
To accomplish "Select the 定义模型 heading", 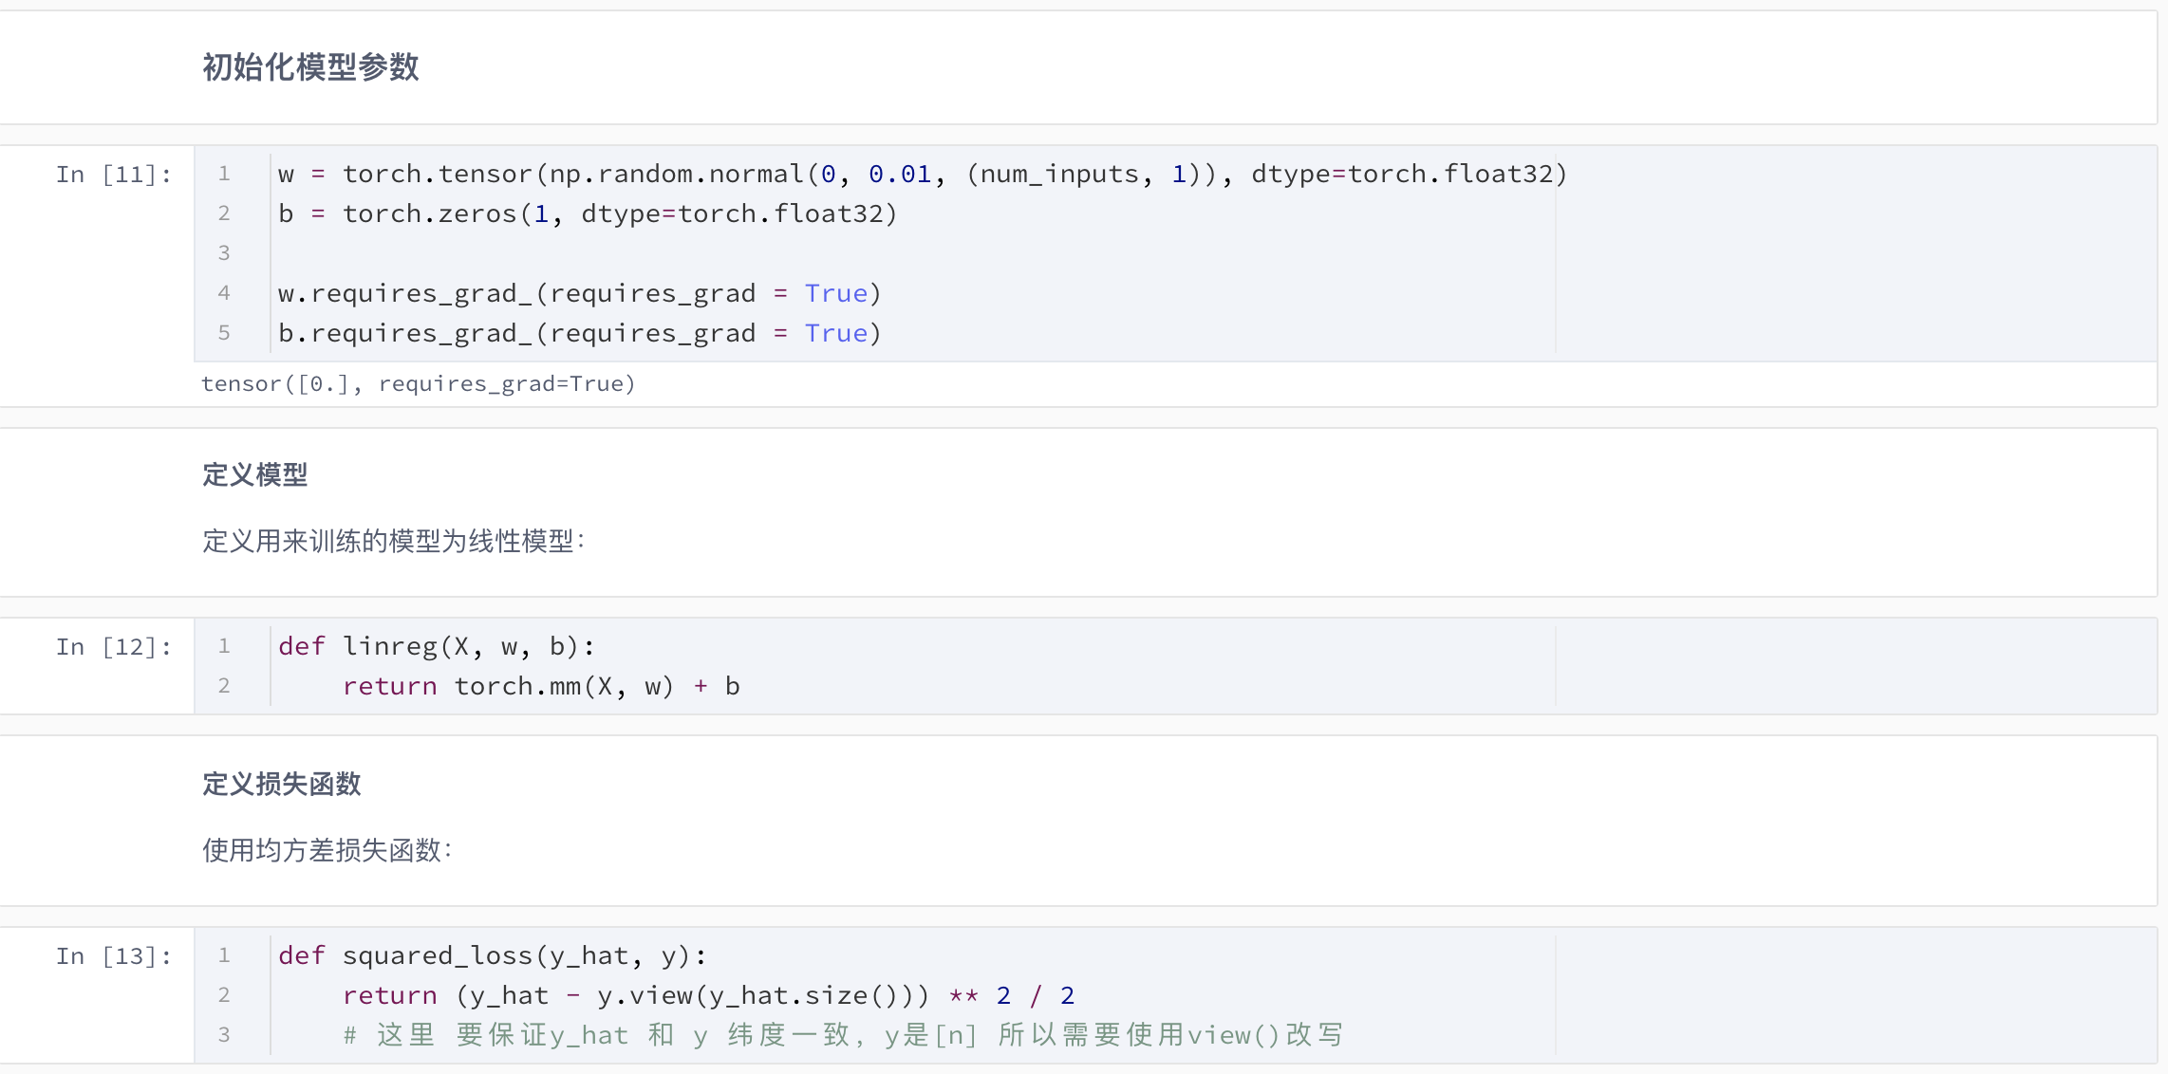I will pyautogui.click(x=254, y=474).
